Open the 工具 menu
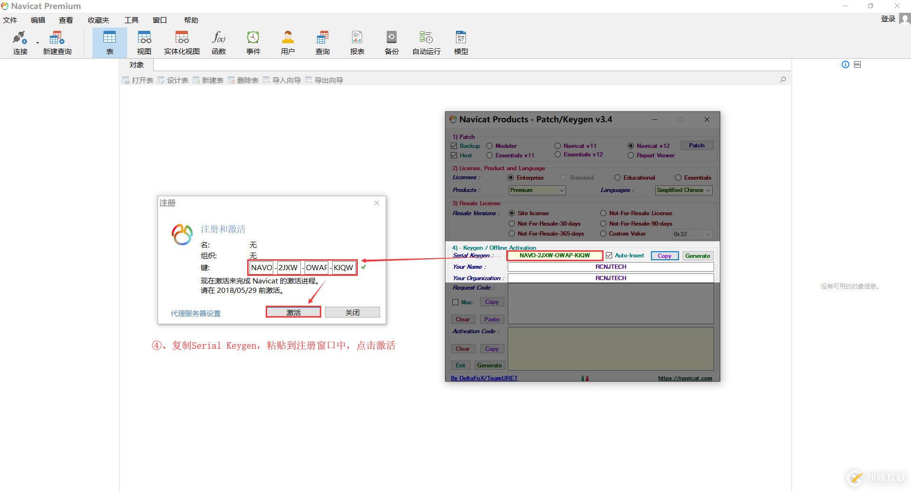 pos(131,20)
